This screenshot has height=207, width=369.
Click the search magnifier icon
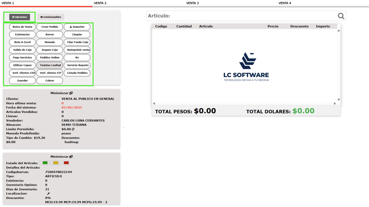(x=341, y=16)
